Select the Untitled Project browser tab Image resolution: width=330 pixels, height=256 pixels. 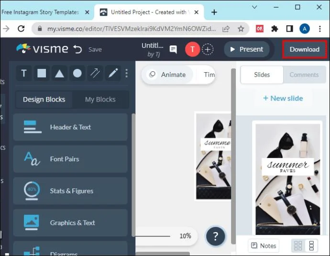coord(148,12)
